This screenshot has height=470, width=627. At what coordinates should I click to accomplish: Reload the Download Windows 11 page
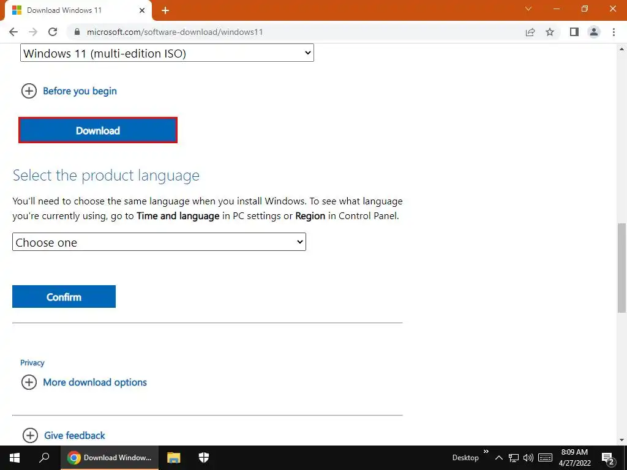tap(53, 32)
